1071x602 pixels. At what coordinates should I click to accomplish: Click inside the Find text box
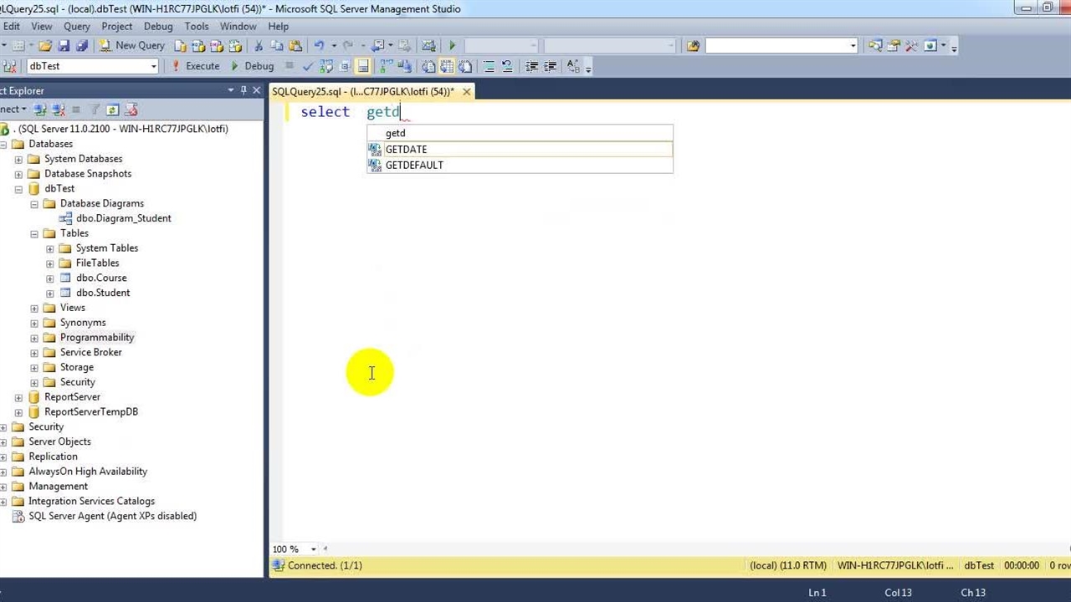pyautogui.click(x=776, y=46)
